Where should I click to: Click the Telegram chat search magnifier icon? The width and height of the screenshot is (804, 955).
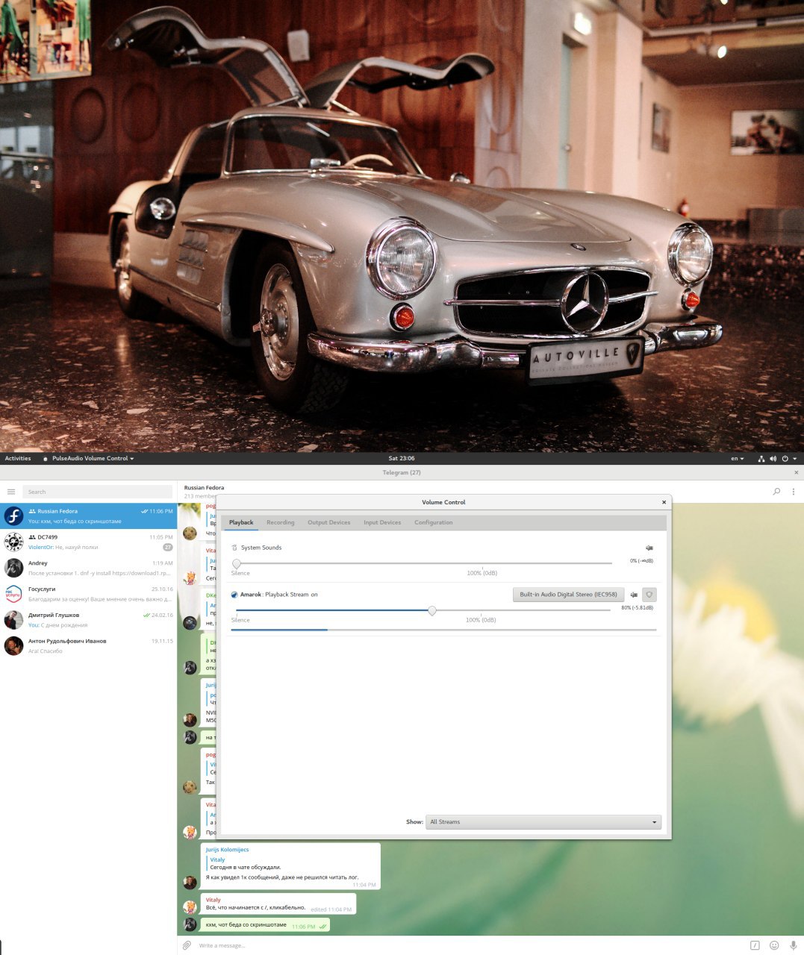pos(776,492)
